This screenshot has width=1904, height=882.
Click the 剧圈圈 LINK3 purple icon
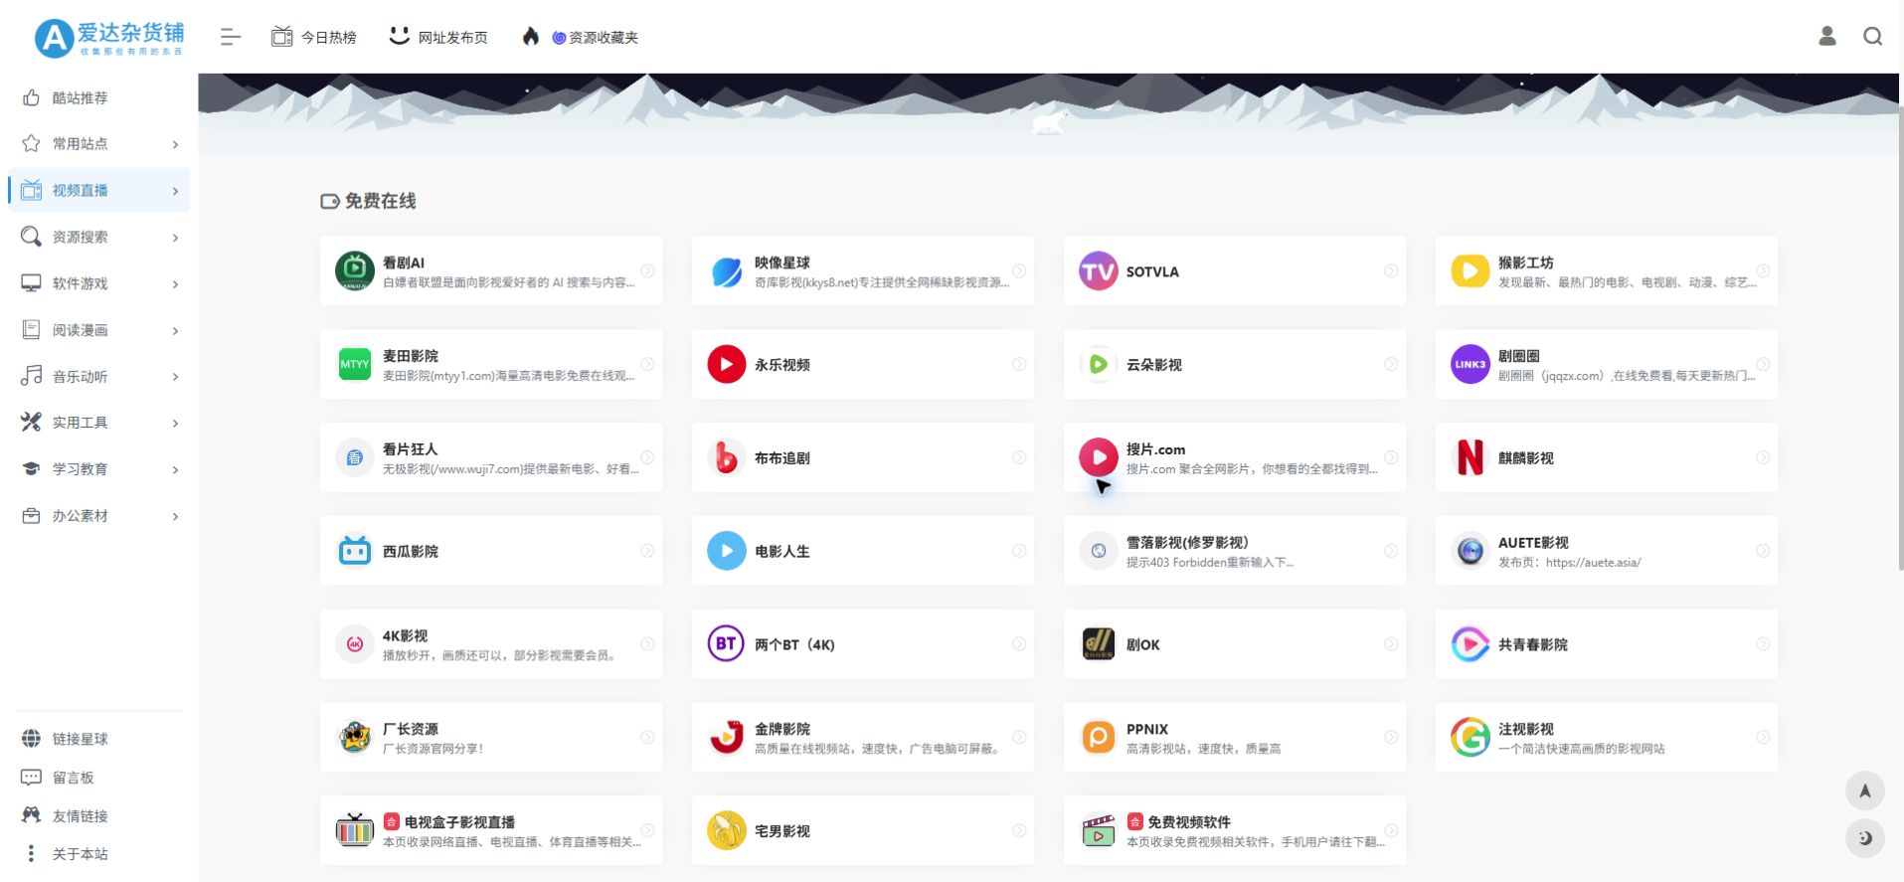coord(1471,364)
